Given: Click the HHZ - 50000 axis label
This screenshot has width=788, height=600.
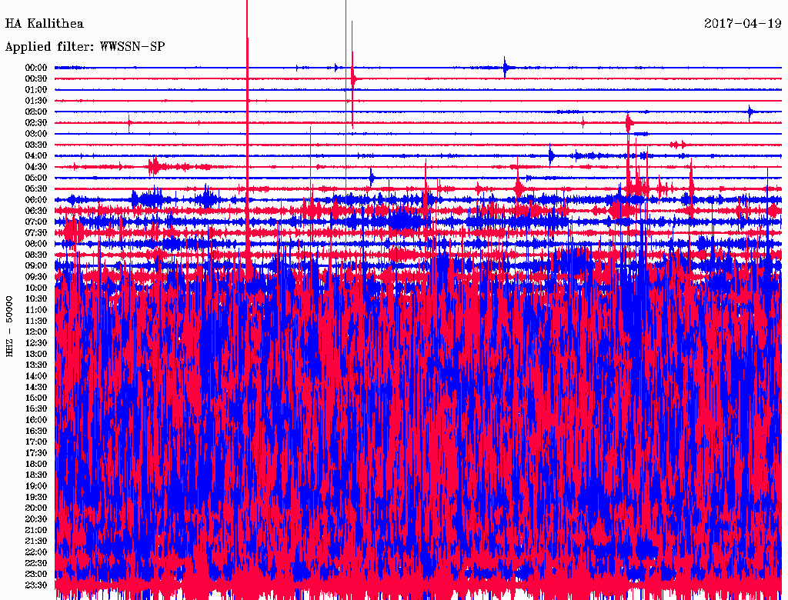Looking at the screenshot, I should [x=9, y=327].
